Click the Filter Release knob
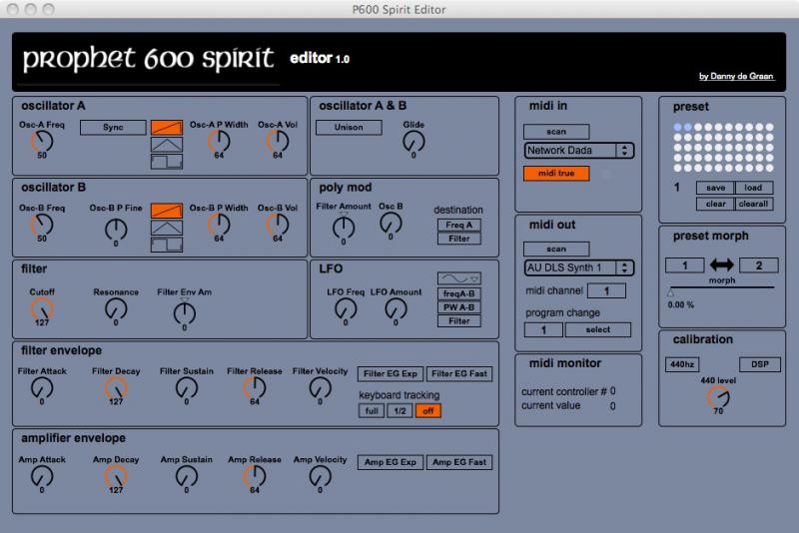 (255, 388)
